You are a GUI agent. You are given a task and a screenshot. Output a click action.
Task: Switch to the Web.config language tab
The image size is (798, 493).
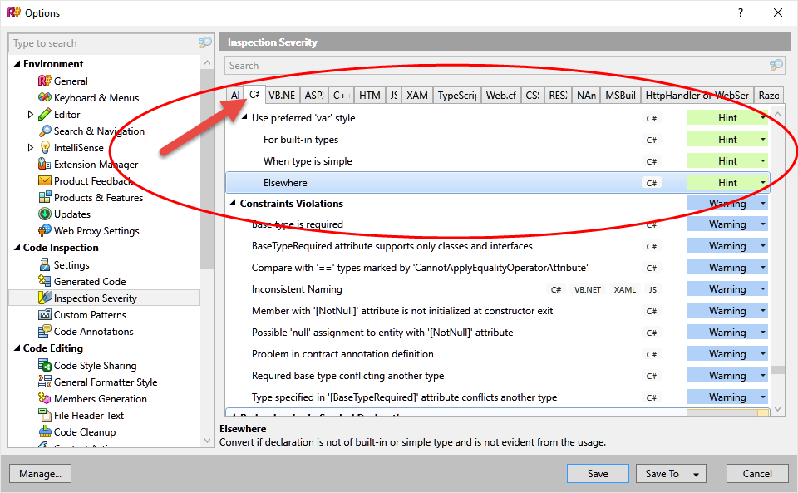click(x=500, y=95)
